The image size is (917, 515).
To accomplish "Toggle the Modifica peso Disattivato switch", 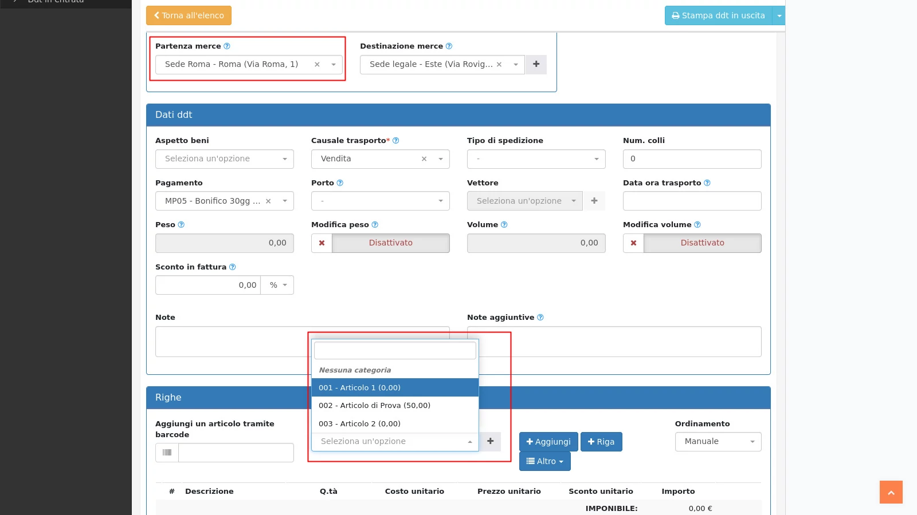I will [391, 243].
